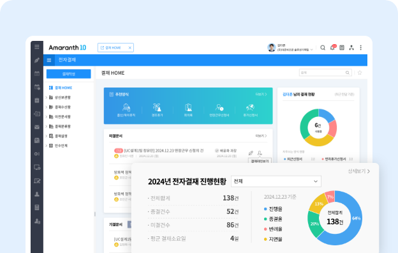
Task: Open the organization chart icon in header
Action: click(x=351, y=47)
